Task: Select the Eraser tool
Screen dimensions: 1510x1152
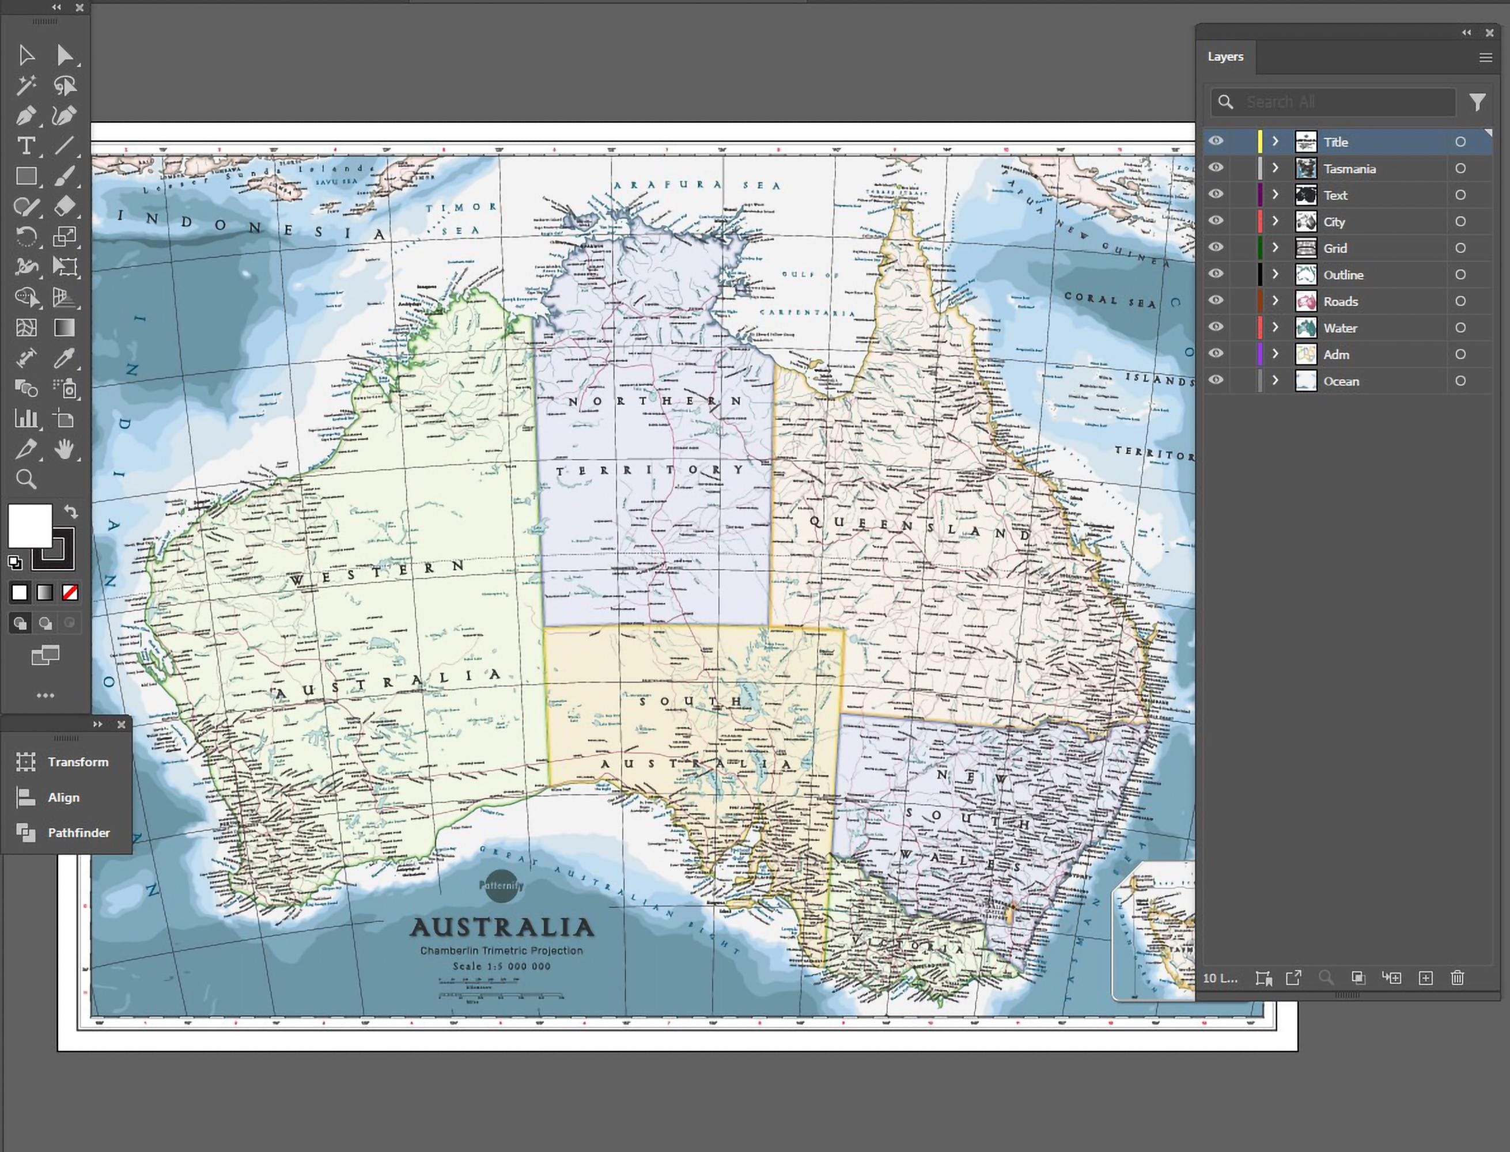Action: pos(65,206)
